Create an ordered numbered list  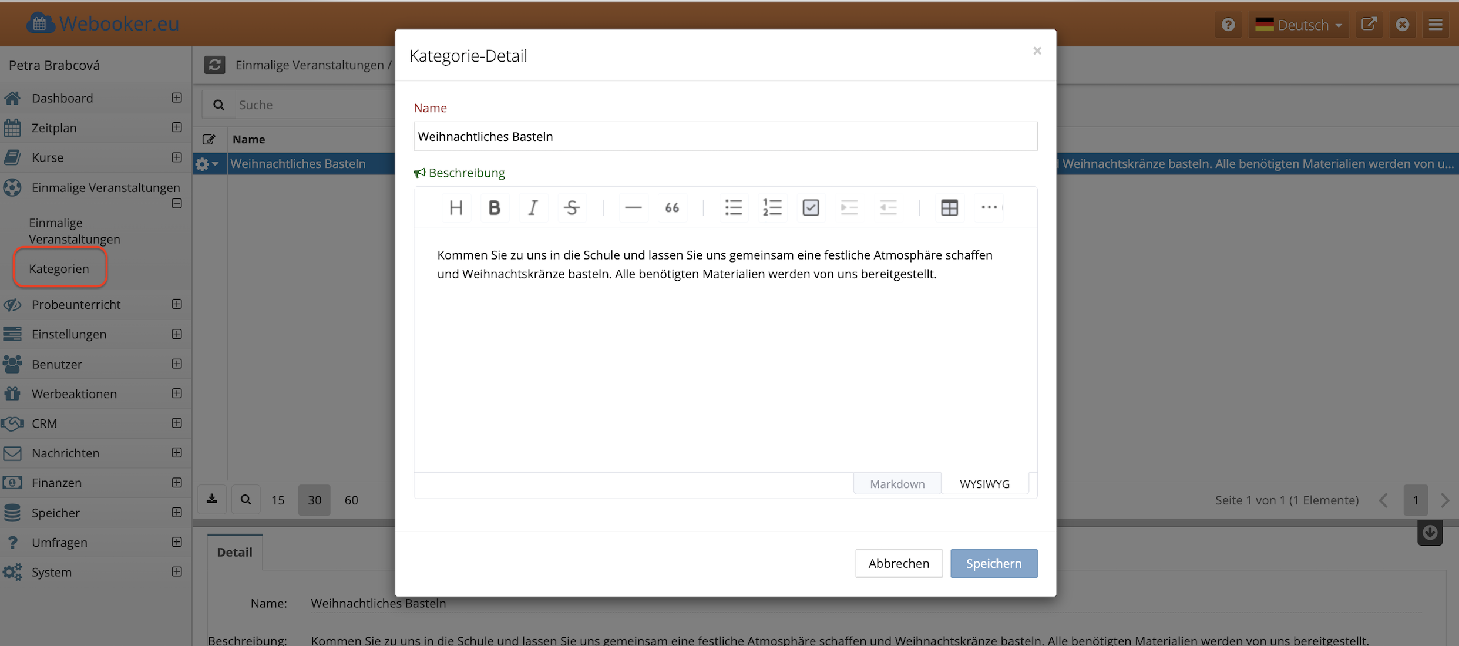click(772, 207)
